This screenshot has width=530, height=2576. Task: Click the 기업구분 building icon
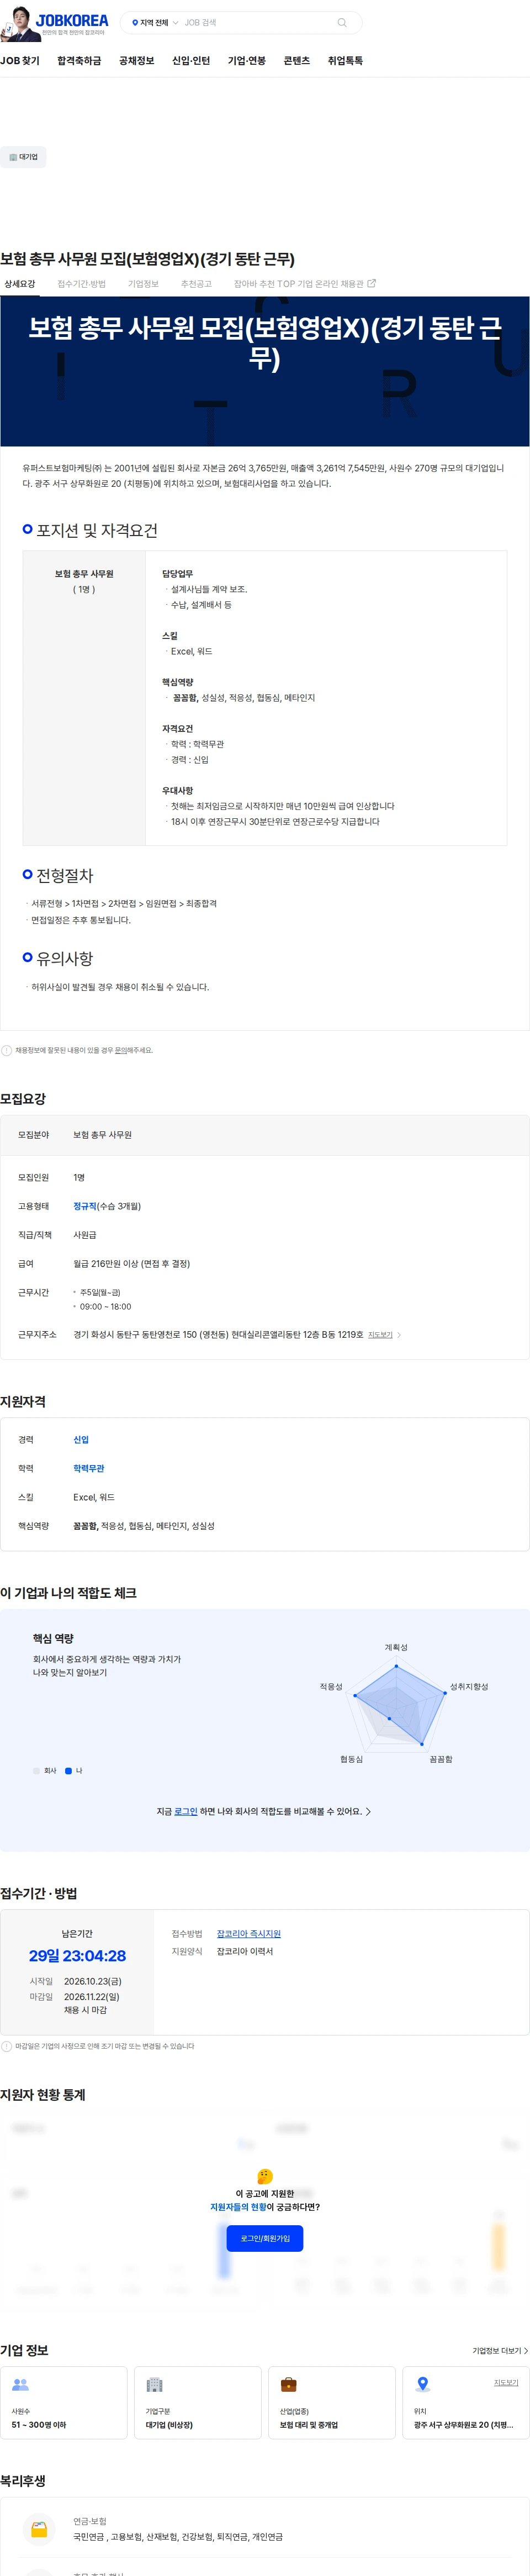155,2384
